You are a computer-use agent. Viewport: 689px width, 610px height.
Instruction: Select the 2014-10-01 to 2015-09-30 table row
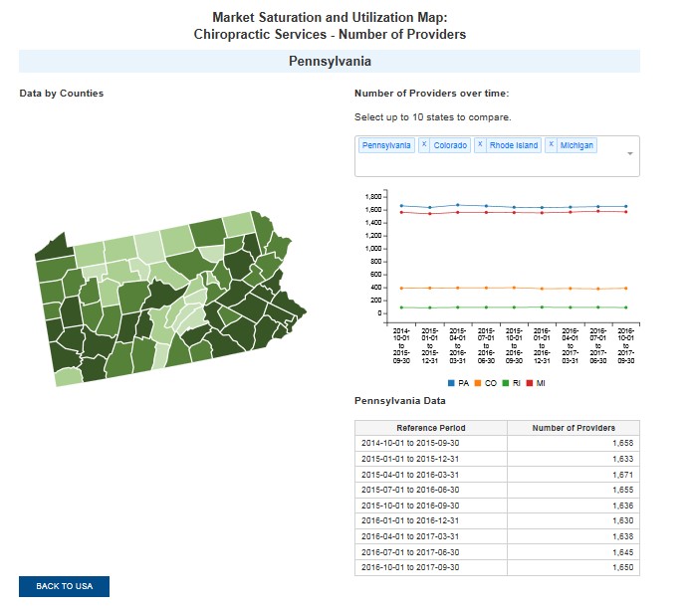[497, 443]
